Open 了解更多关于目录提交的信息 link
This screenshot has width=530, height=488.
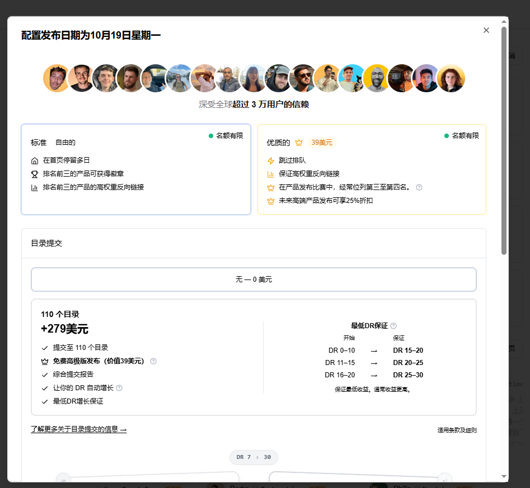point(79,429)
